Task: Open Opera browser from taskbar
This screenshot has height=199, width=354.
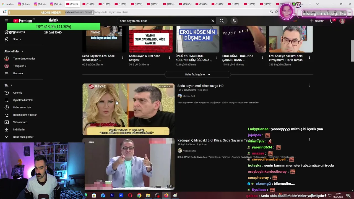Action: (130, 195)
